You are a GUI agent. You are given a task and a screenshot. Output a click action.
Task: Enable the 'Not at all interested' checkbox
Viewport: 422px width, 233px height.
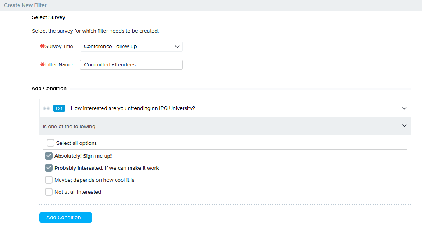pyautogui.click(x=49, y=192)
